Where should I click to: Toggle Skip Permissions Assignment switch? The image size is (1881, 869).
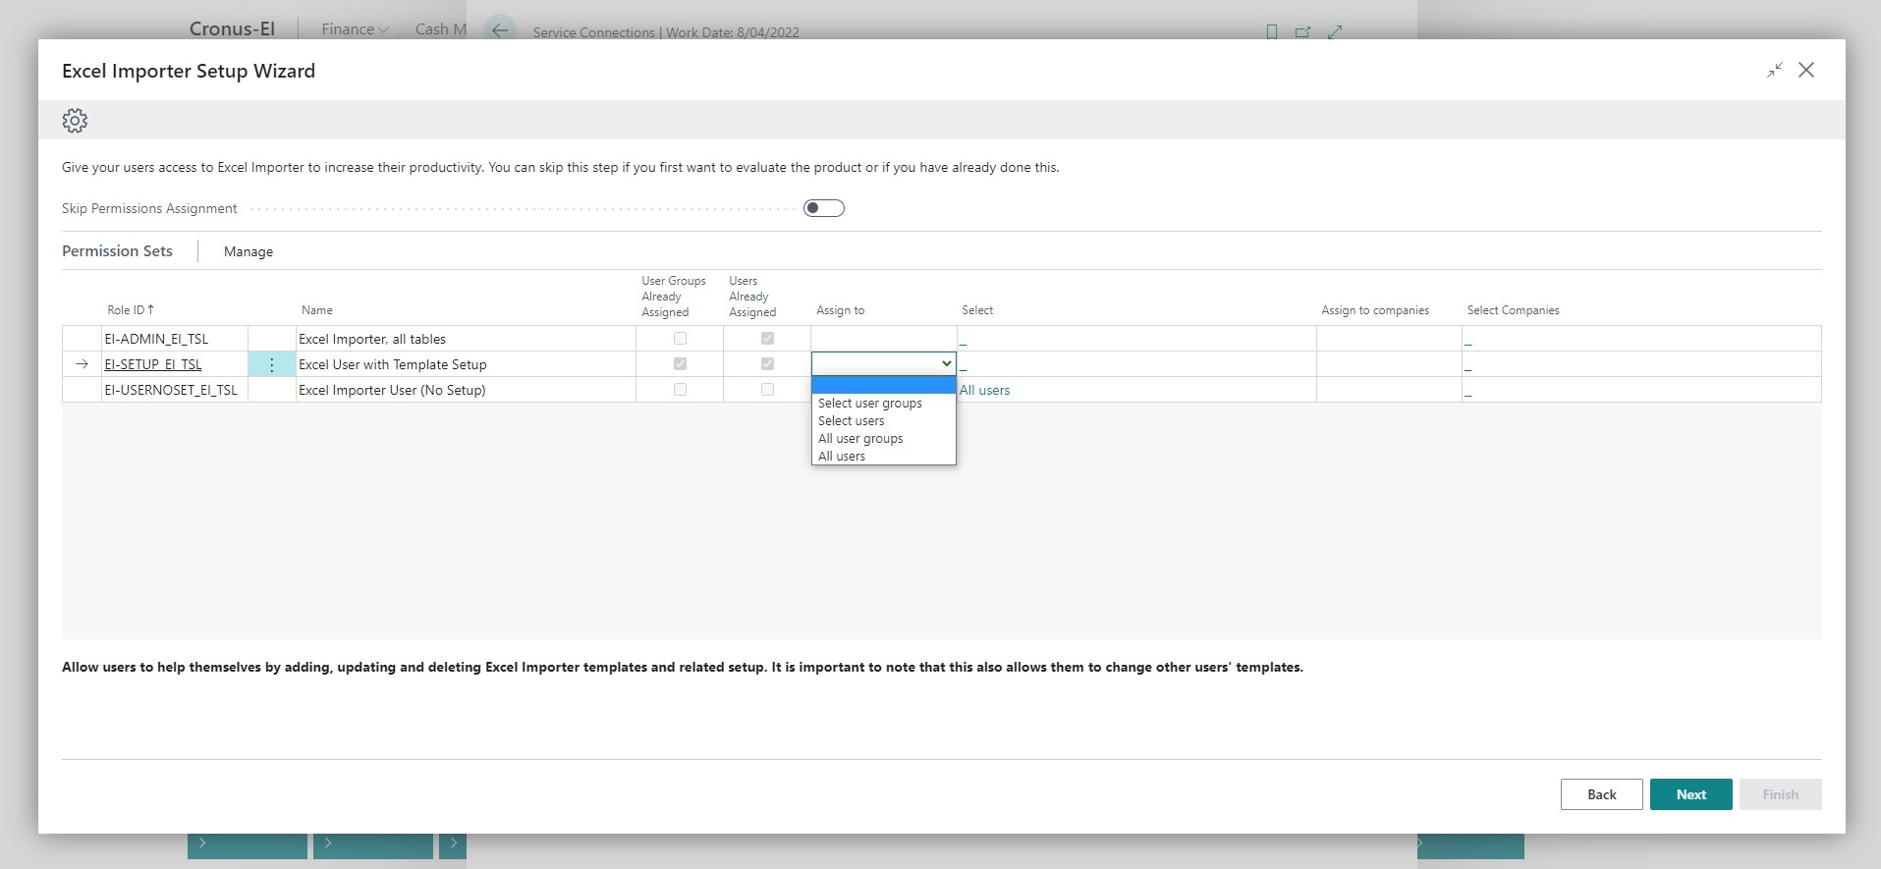pyautogui.click(x=823, y=208)
